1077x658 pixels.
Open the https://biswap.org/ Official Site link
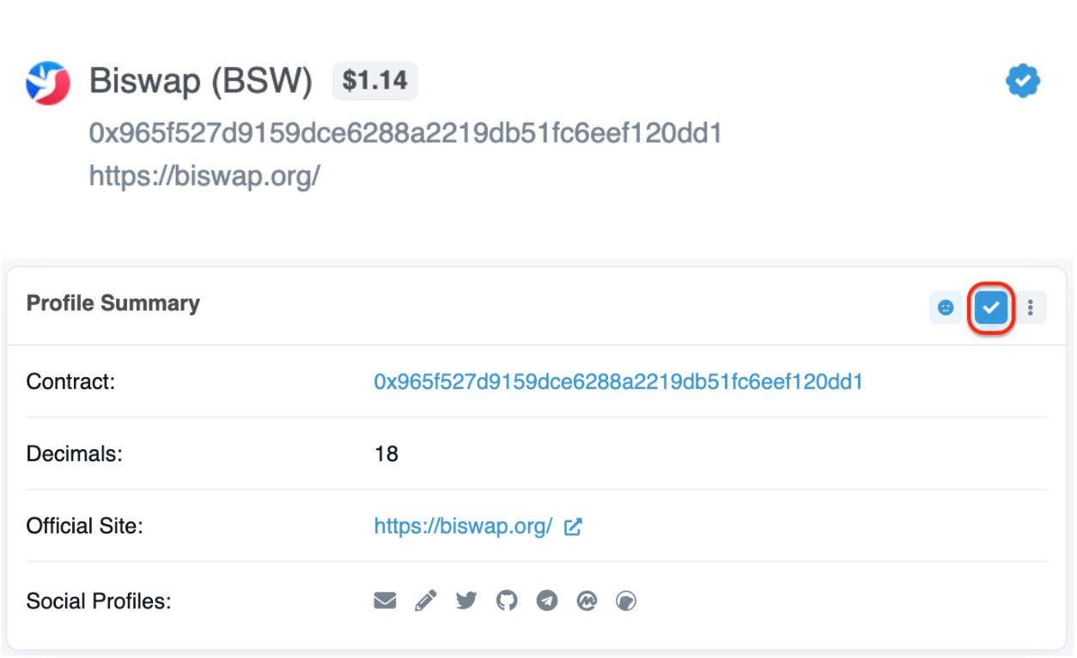463,527
